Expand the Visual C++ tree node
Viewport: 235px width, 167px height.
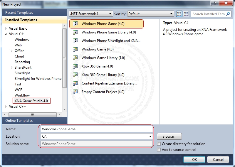click(x=6, y=107)
